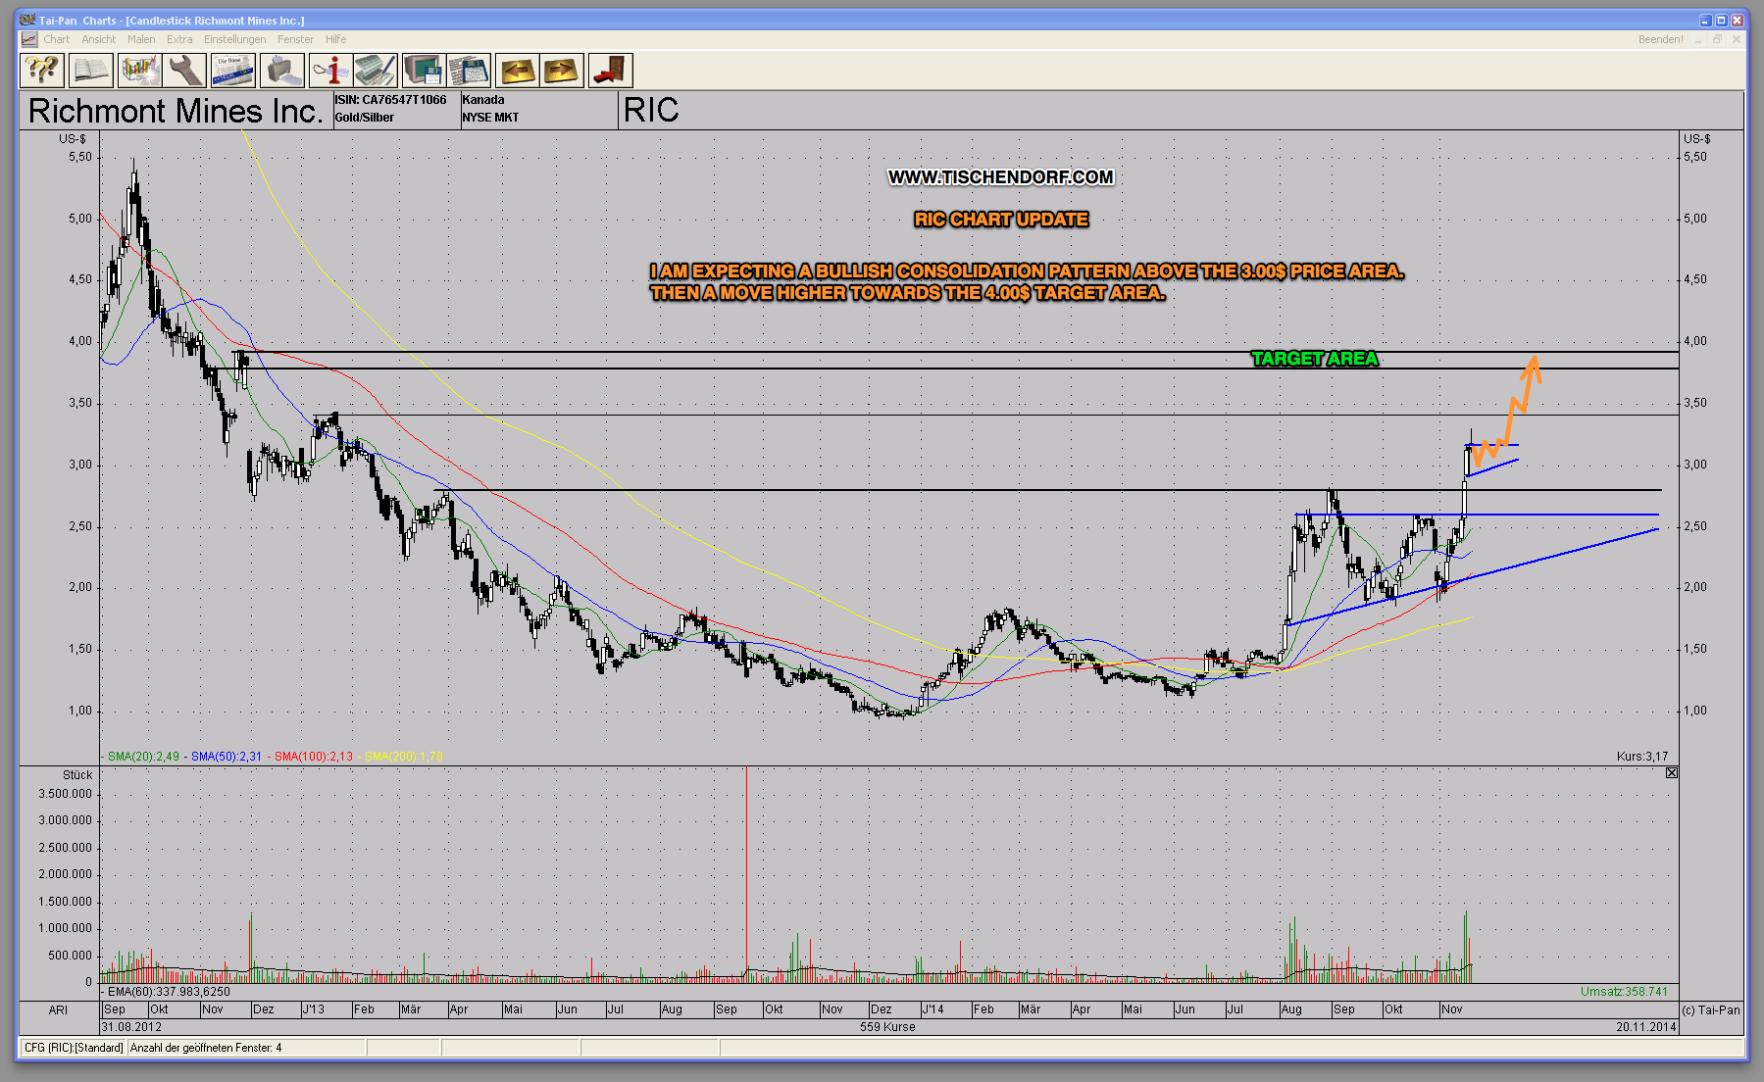Image resolution: width=1764 pixels, height=1082 pixels.
Task: Click the ARI label left of timeline
Action: click(x=59, y=1009)
